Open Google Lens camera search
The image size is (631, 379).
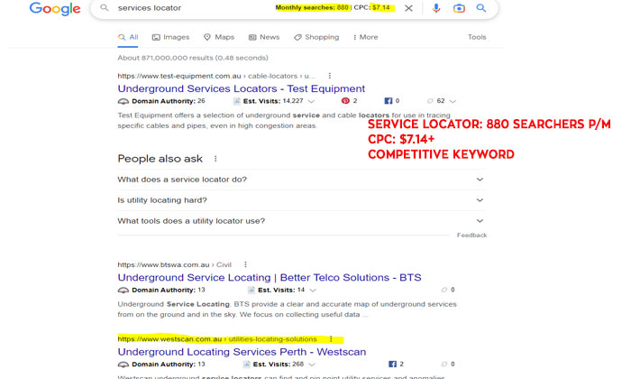(459, 8)
